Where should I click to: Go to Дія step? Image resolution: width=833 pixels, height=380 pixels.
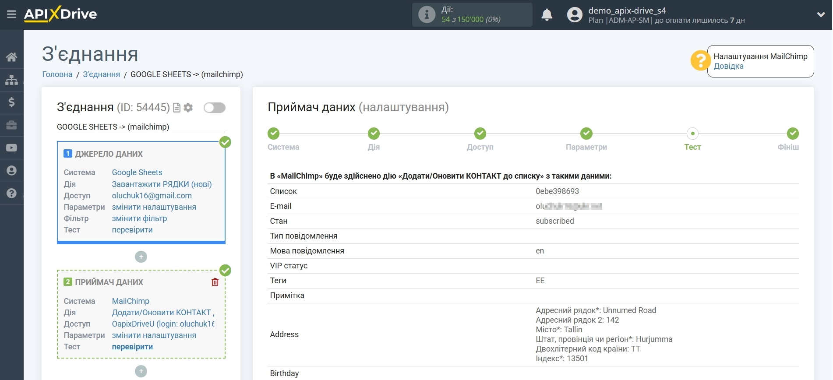(x=374, y=134)
